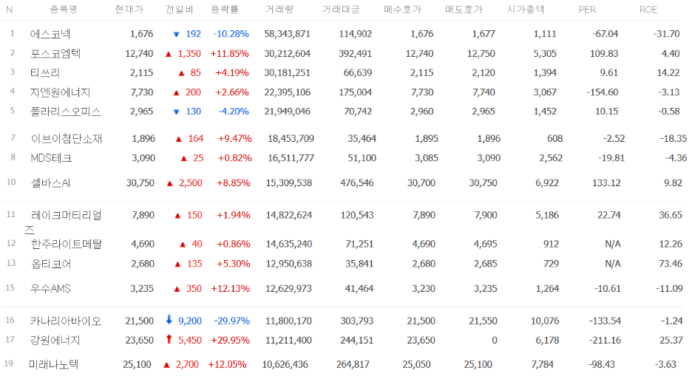Screen dimensions: 695x379
Task: Click the 종목명 column header
Action: tap(64, 10)
